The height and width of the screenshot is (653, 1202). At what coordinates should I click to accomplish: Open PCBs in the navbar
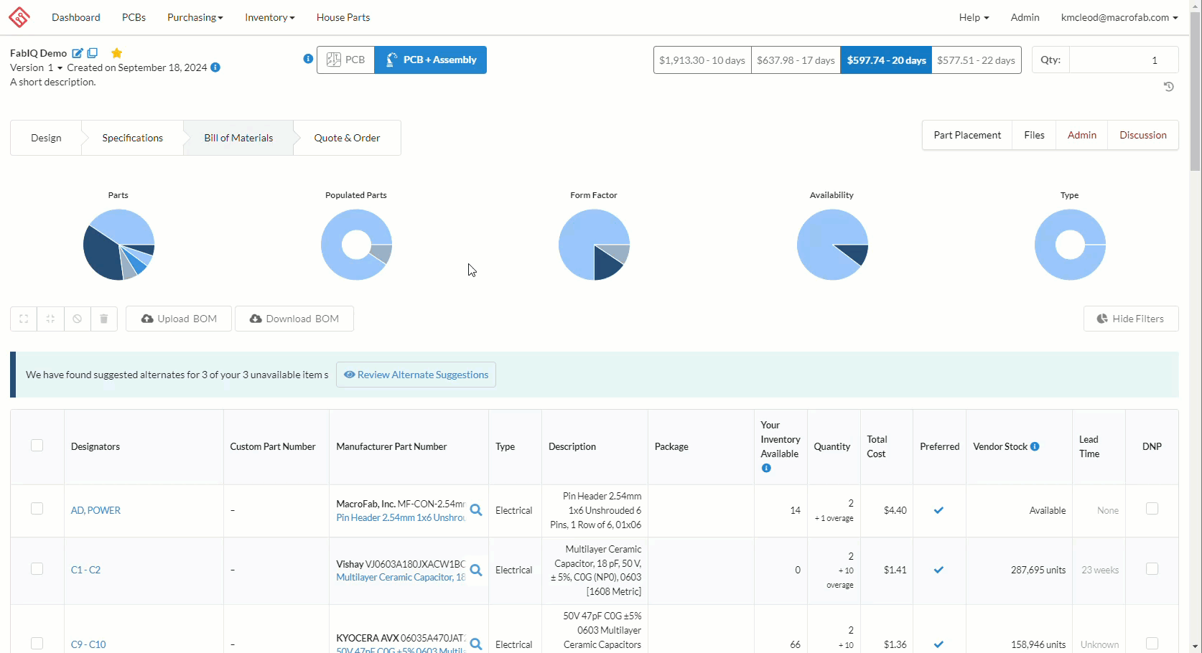(x=134, y=17)
